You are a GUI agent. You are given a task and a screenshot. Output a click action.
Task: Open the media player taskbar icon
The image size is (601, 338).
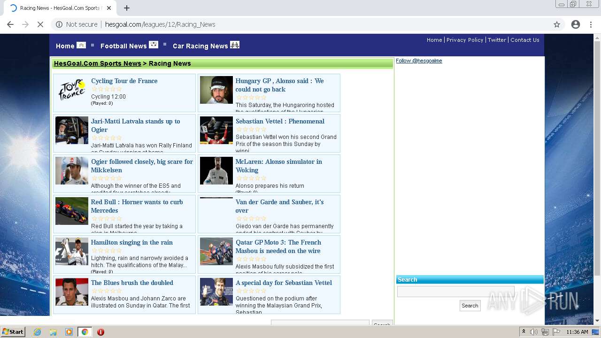click(69, 332)
